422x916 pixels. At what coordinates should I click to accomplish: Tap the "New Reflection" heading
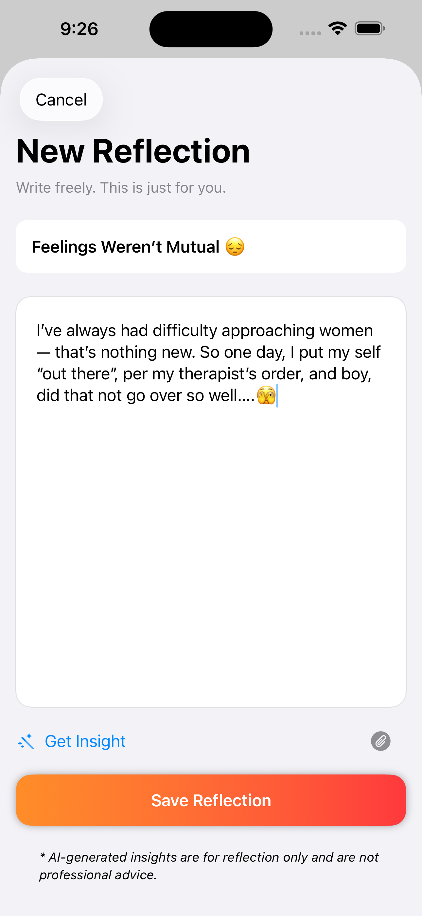tap(133, 151)
